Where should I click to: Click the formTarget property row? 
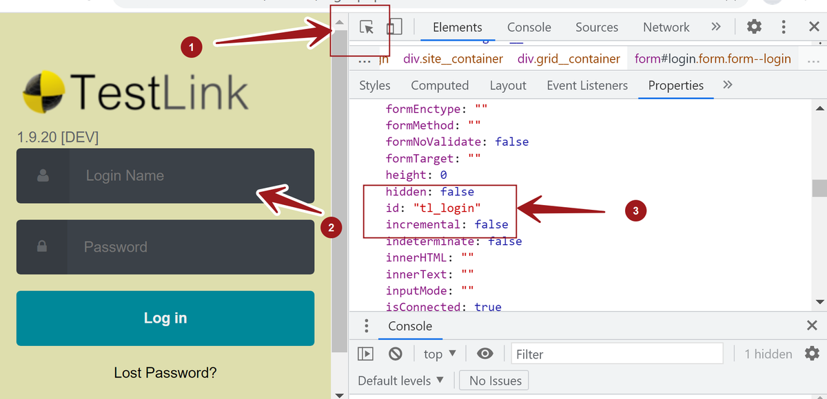pos(433,158)
